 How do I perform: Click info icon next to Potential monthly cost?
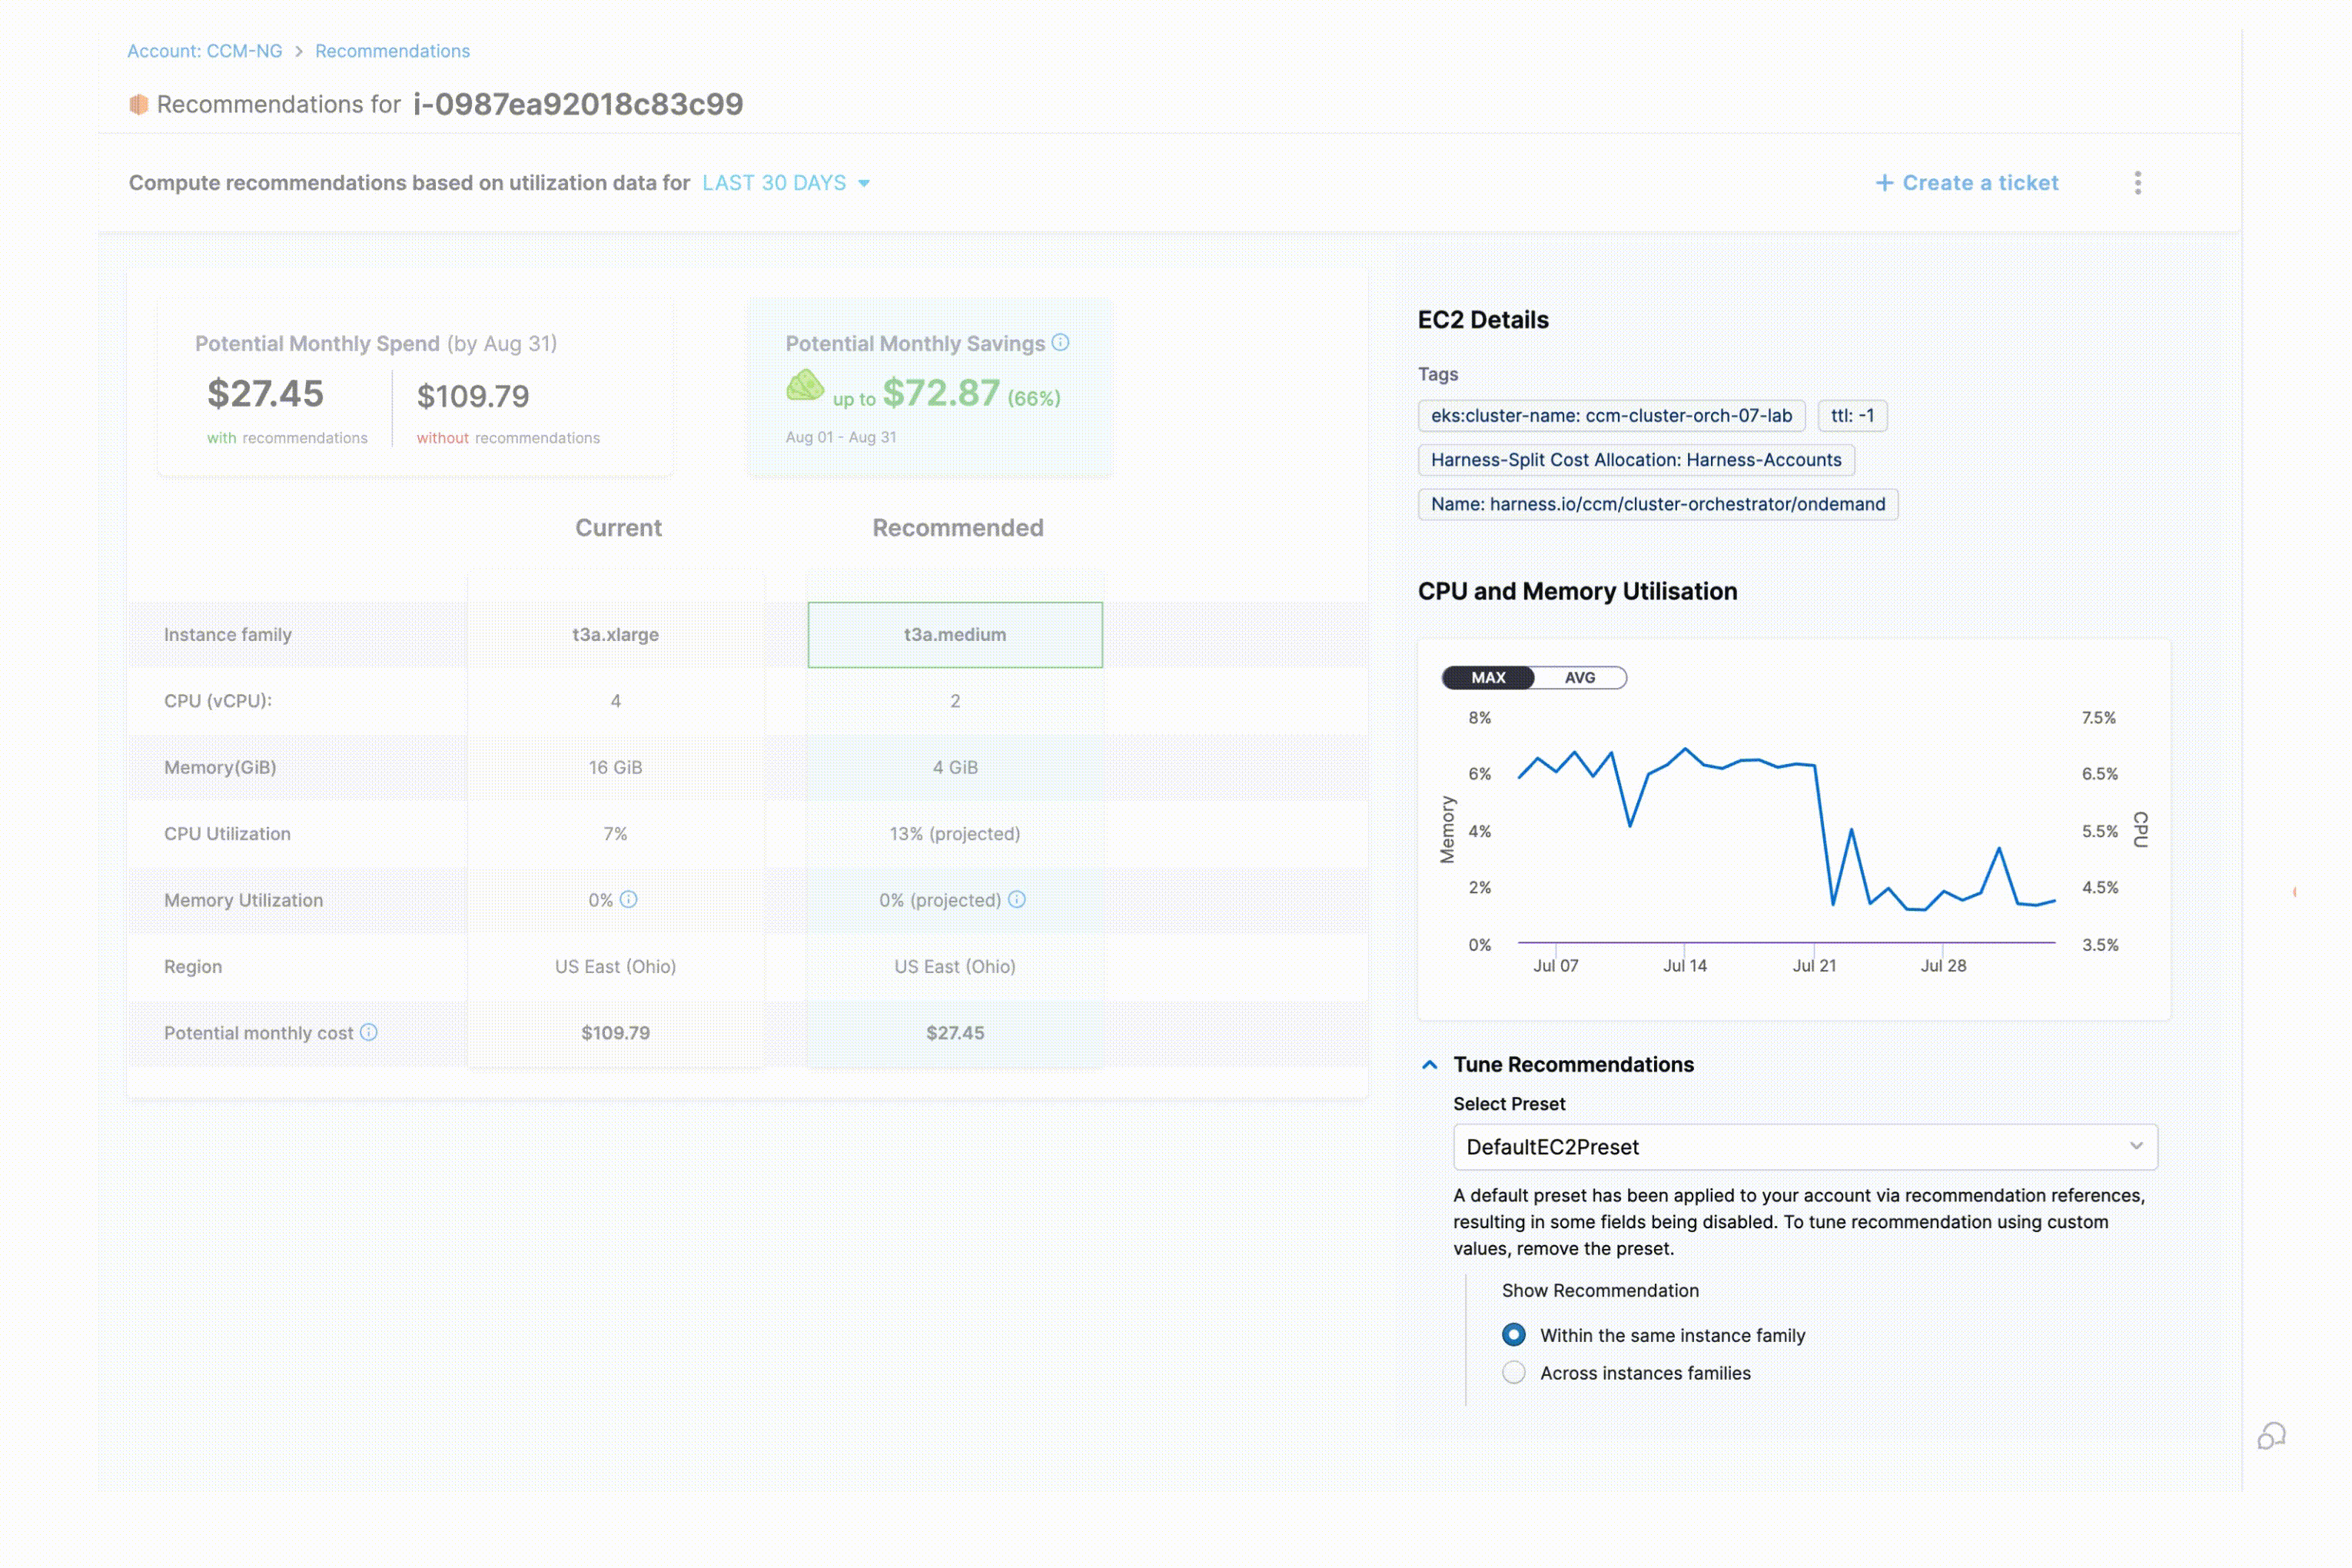coord(369,1032)
